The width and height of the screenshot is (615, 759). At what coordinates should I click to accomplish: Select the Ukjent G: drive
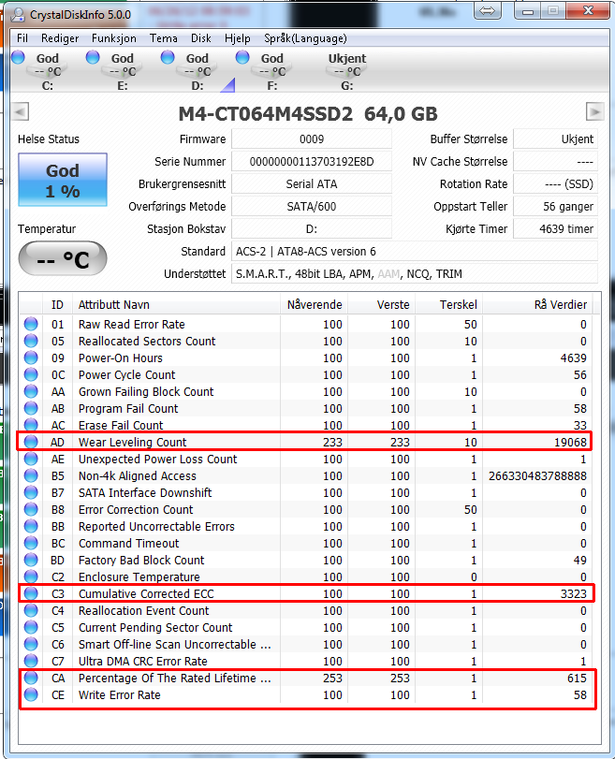pyautogui.click(x=346, y=72)
